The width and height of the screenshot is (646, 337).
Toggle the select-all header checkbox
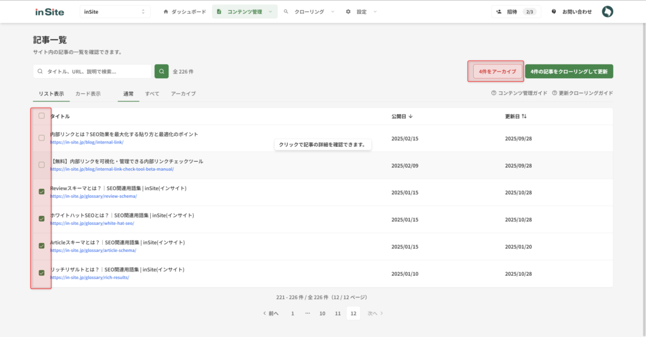[x=42, y=116]
